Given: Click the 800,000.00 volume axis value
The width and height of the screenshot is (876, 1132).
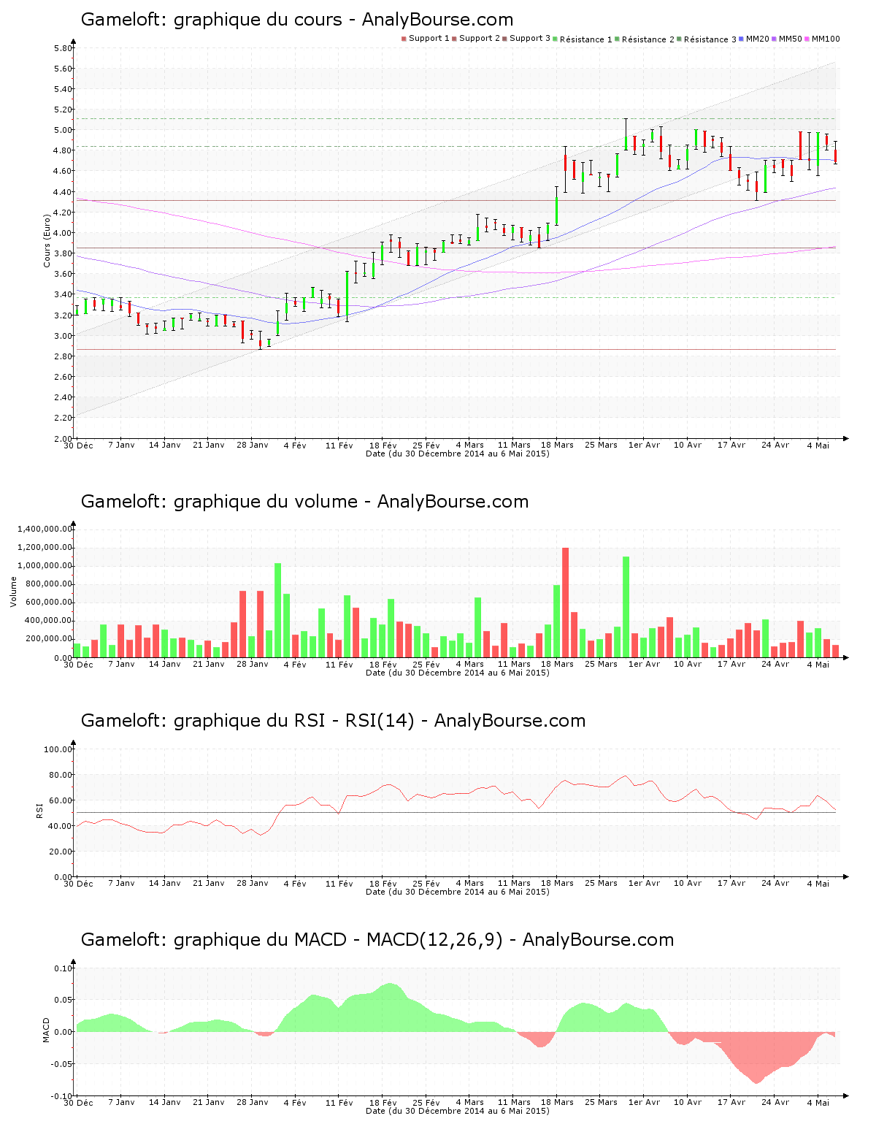Looking at the screenshot, I should pos(47,584).
